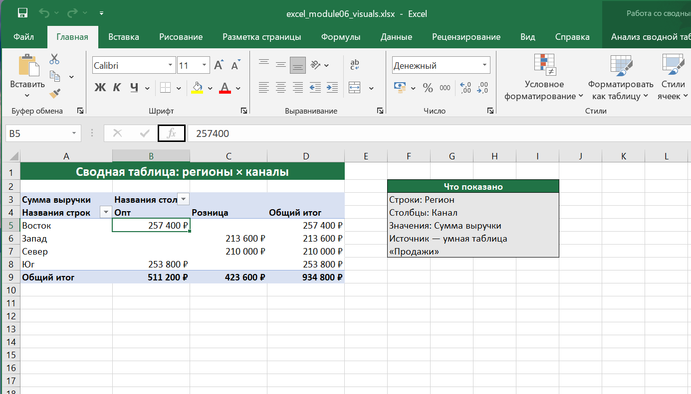Open fill color palette dropdown
The width and height of the screenshot is (691, 394).
click(210, 88)
